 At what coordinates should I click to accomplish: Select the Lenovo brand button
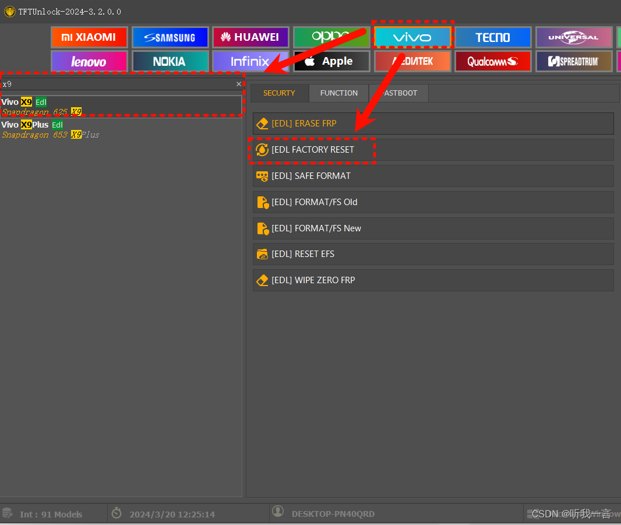coord(89,61)
